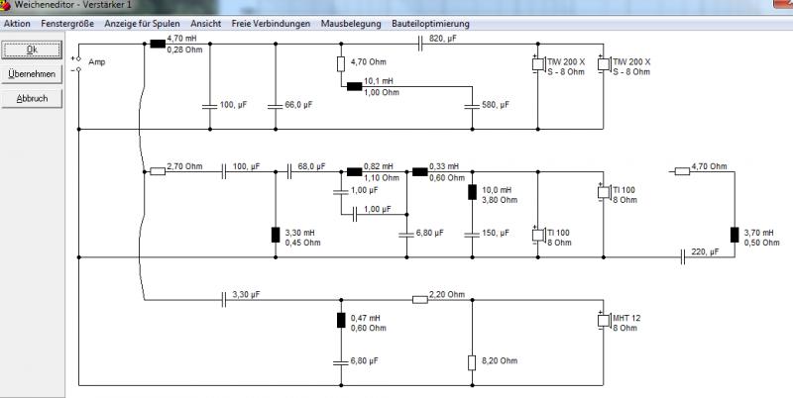Viewport: 793px width, 398px height.
Task: Click the 3,70 mH inductor symbol
Action: (735, 236)
